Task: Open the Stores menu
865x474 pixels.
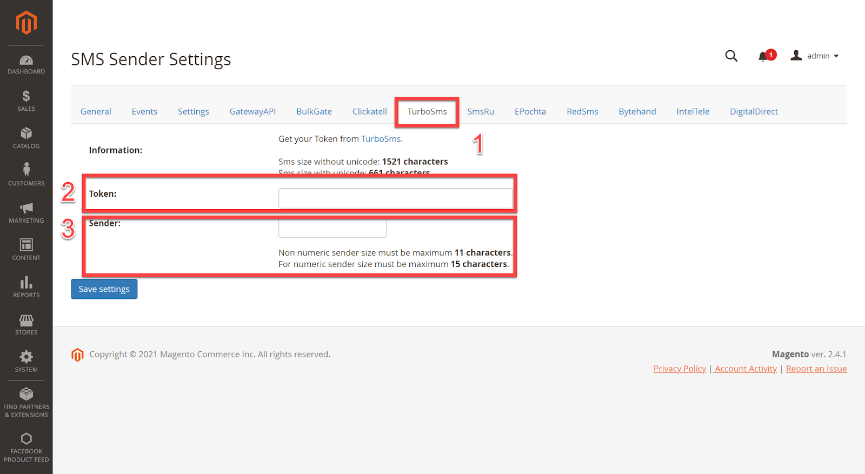Action: (x=26, y=324)
